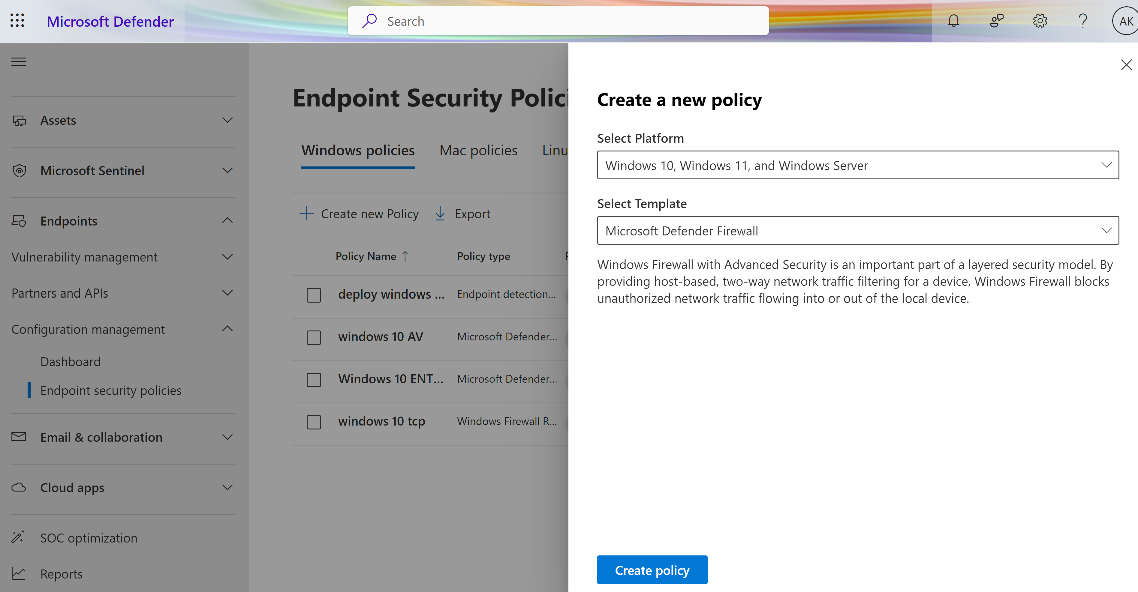Click the Export button label
This screenshot has width=1138, height=592.
[x=472, y=214]
